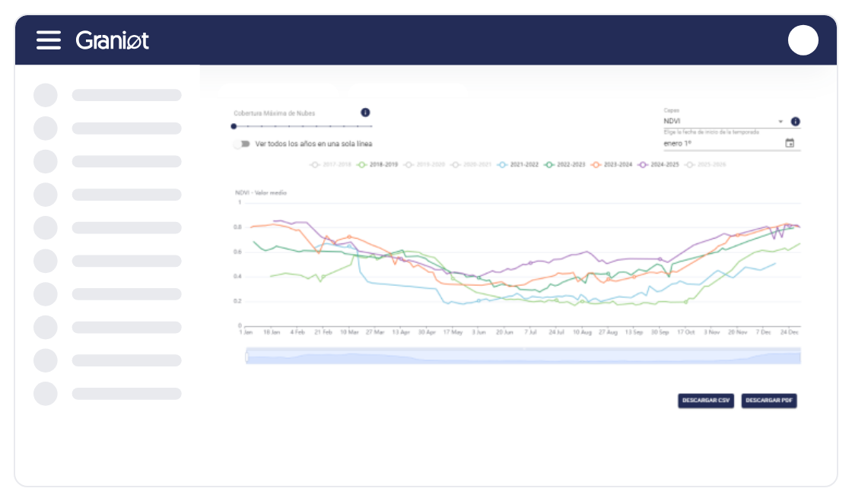Click the first sidebar placeholder icon
Image resolution: width=852 pixels, height=501 pixels.
46,95
